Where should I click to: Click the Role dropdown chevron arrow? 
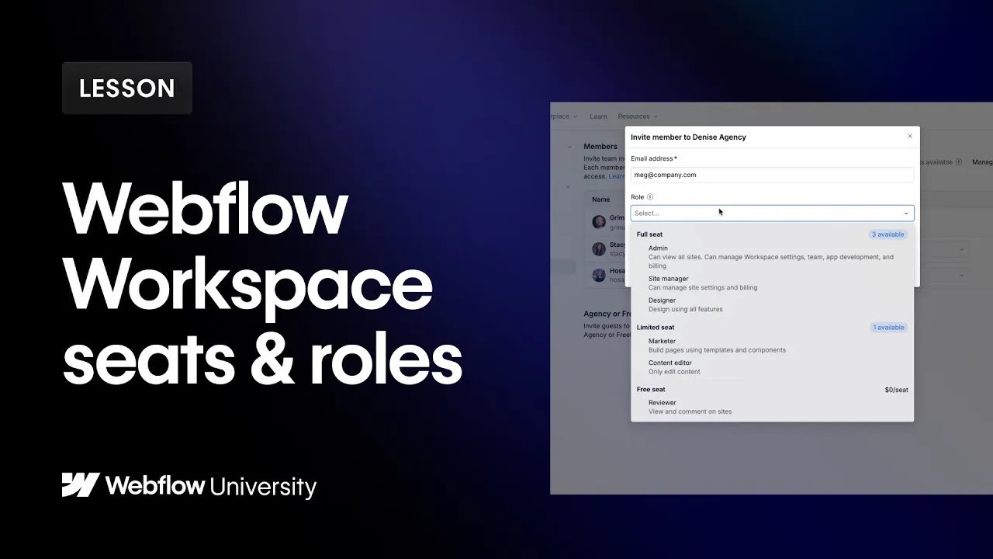[x=906, y=214]
